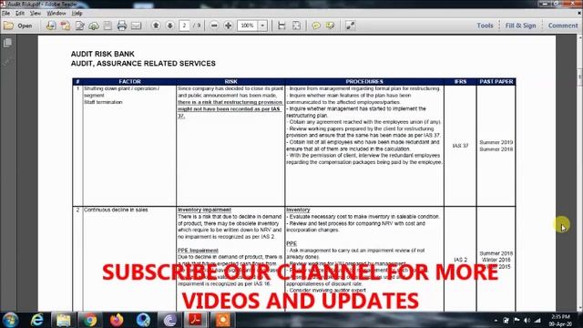Select the highlight text tool icon
The image size is (583, 328).
pyautogui.click(x=330, y=26)
